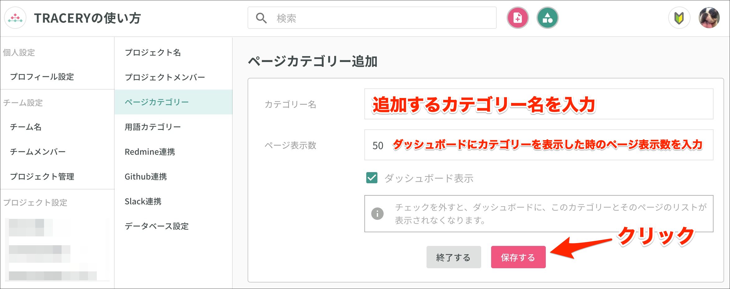Go to 用語カテゴリー settings

tap(153, 127)
